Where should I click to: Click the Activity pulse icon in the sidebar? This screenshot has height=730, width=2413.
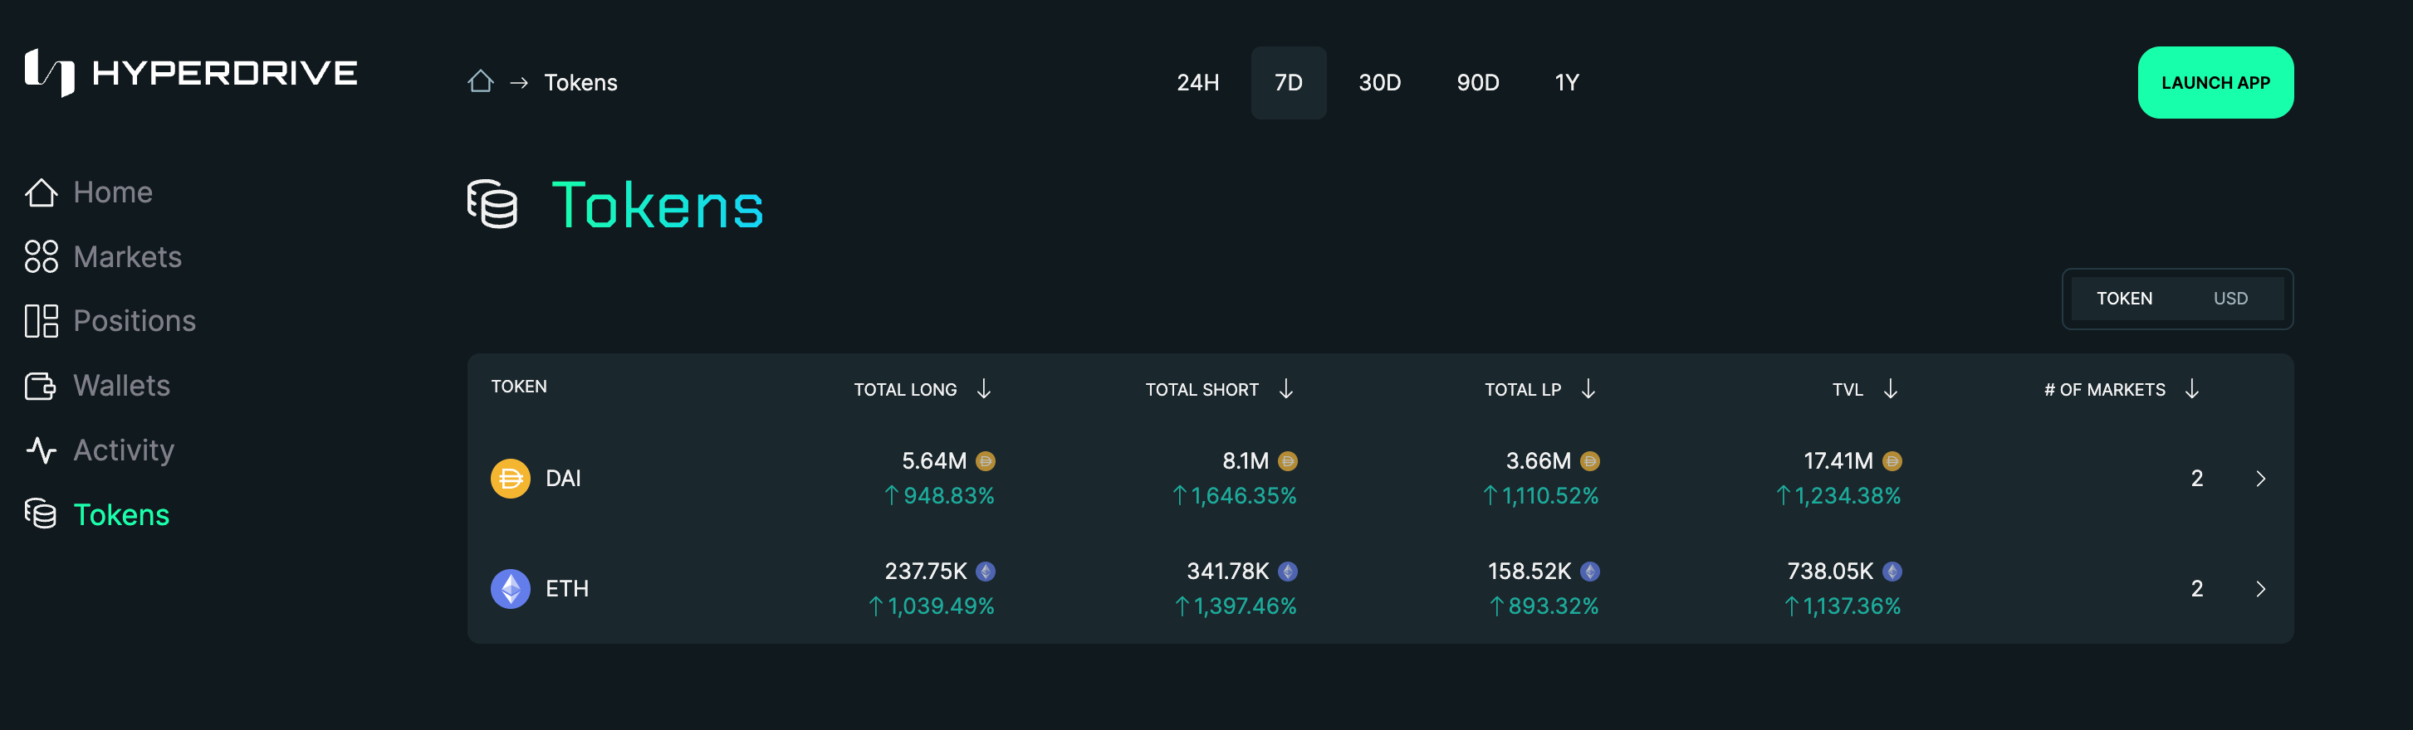coord(42,450)
